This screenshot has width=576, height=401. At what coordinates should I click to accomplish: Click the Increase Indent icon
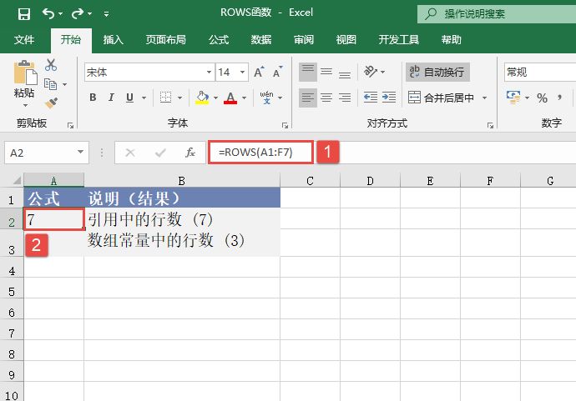[390, 98]
